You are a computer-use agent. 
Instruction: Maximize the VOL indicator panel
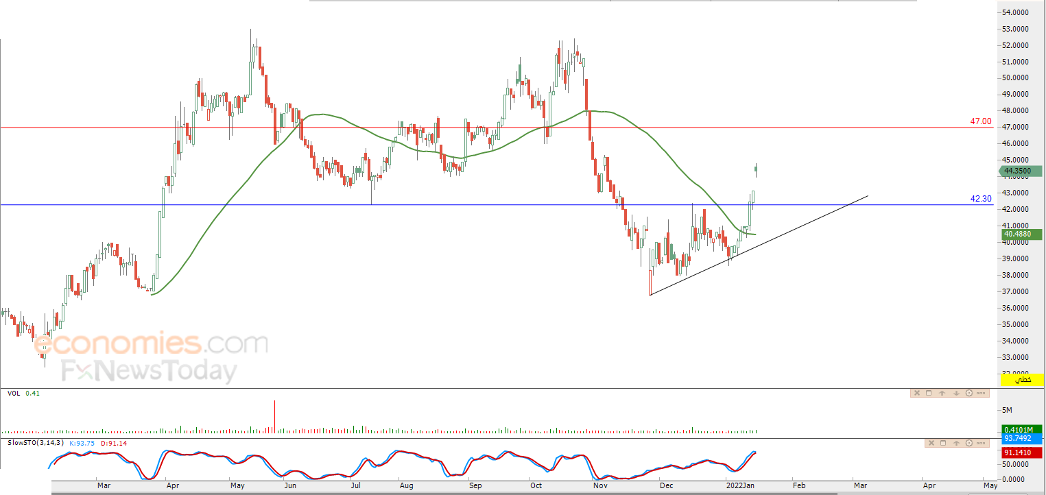[929, 393]
